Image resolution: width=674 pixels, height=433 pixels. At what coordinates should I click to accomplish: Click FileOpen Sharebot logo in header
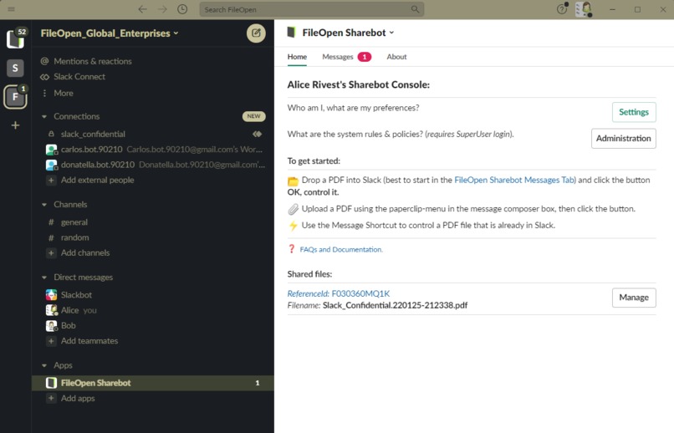click(292, 33)
